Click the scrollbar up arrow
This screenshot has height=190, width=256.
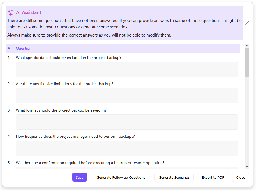[x=247, y=46]
